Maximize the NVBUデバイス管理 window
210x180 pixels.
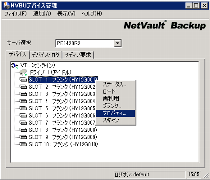(196, 6)
